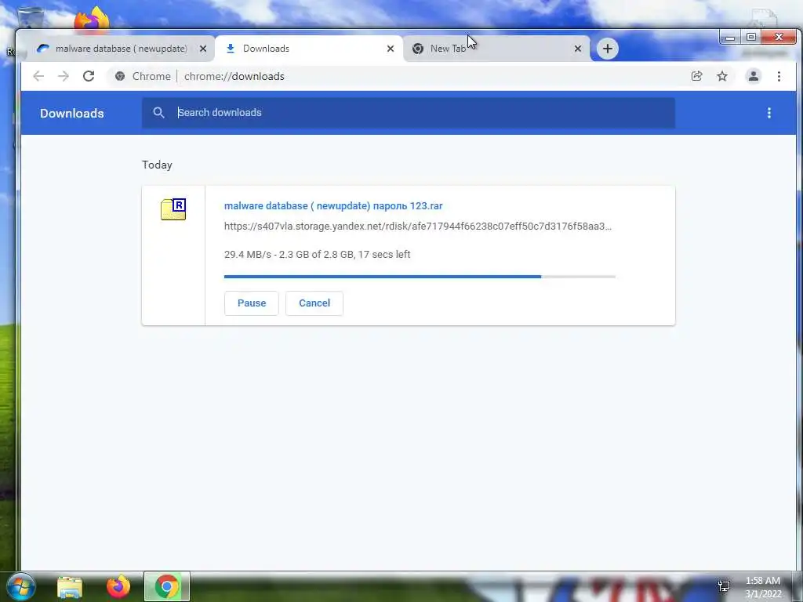
Task: Switch to the New Tab tab
Action: tap(495, 49)
